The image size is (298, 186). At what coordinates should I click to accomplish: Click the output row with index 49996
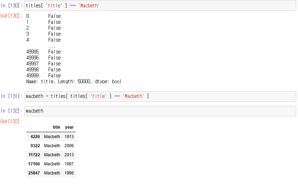click(43, 58)
